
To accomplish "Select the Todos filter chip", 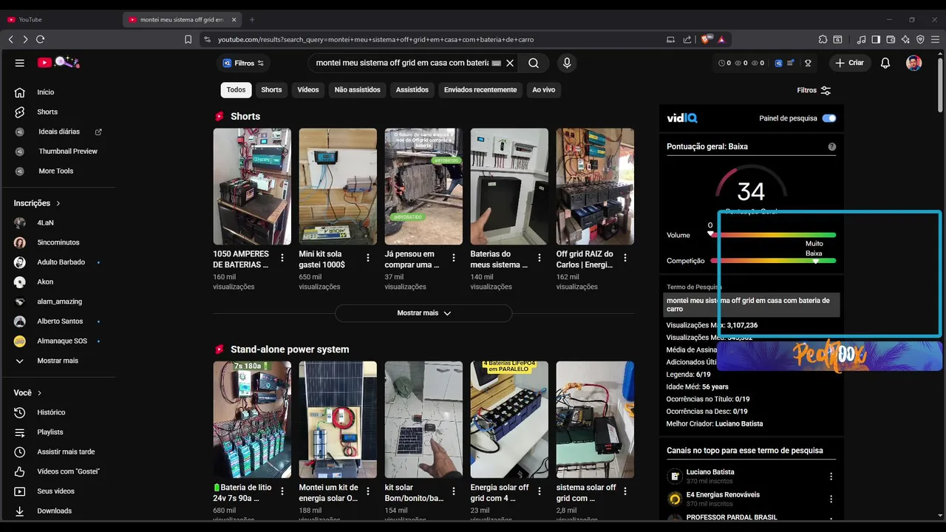I will (236, 90).
